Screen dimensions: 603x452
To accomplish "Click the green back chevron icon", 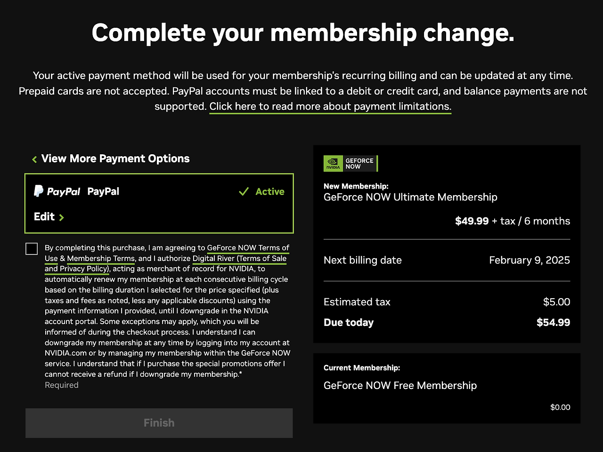I will coord(34,159).
